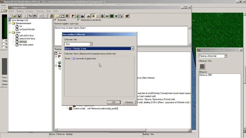Select the region tool icon in tool palette
Viewport: 246px width, 138px height.
[202, 66]
